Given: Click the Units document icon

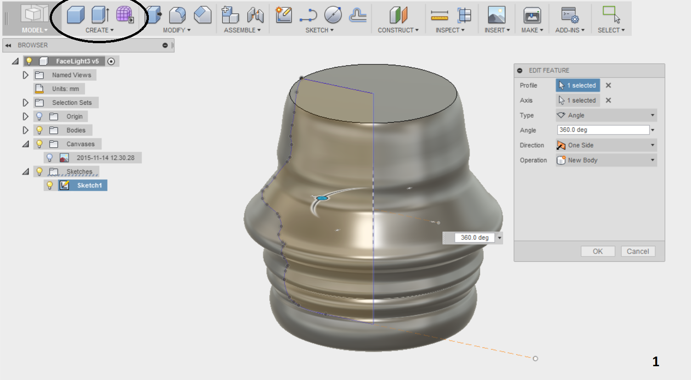Looking at the screenshot, I should pos(40,89).
